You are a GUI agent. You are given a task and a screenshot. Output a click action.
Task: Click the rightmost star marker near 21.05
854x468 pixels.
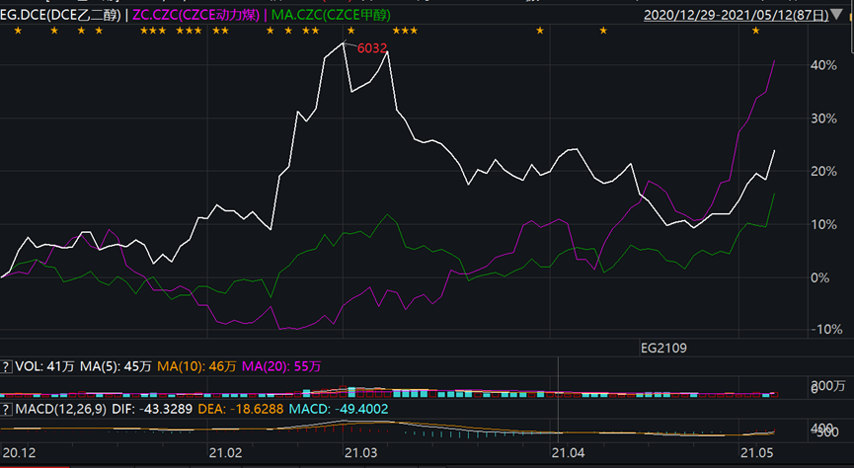click(x=755, y=31)
